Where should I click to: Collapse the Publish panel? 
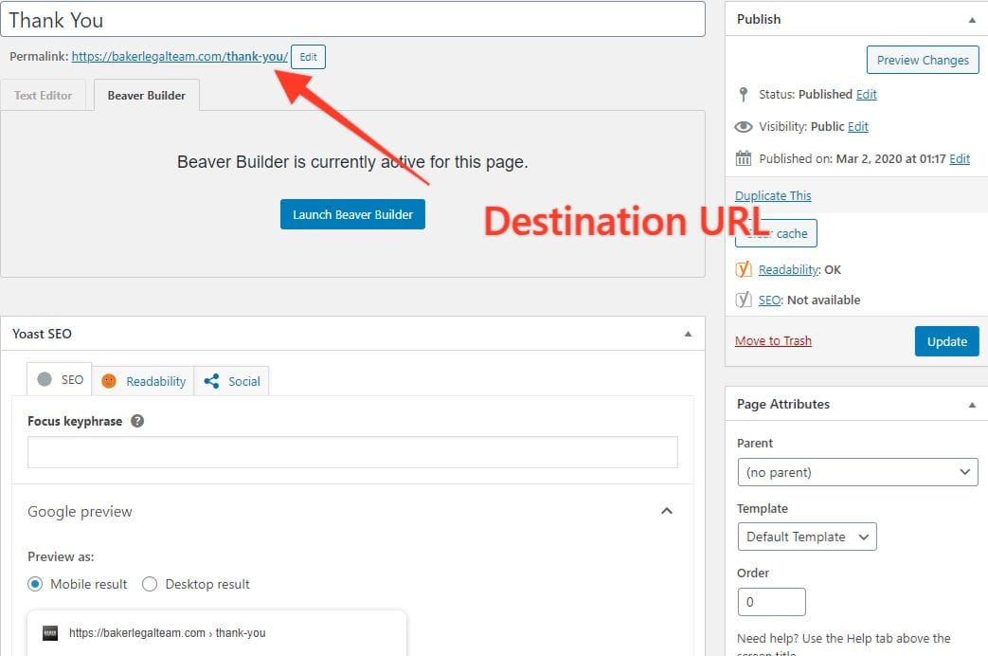(x=972, y=20)
